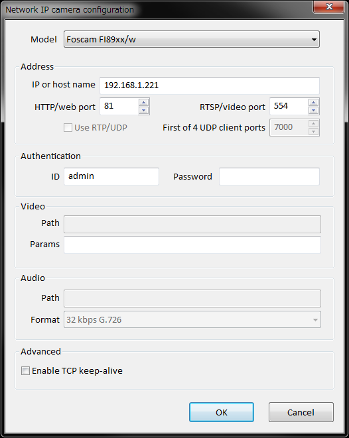Click the IP or host name field

click(210, 85)
